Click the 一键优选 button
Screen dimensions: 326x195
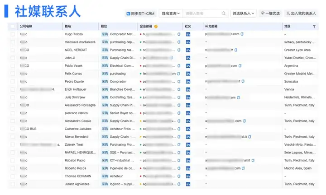click(270, 14)
